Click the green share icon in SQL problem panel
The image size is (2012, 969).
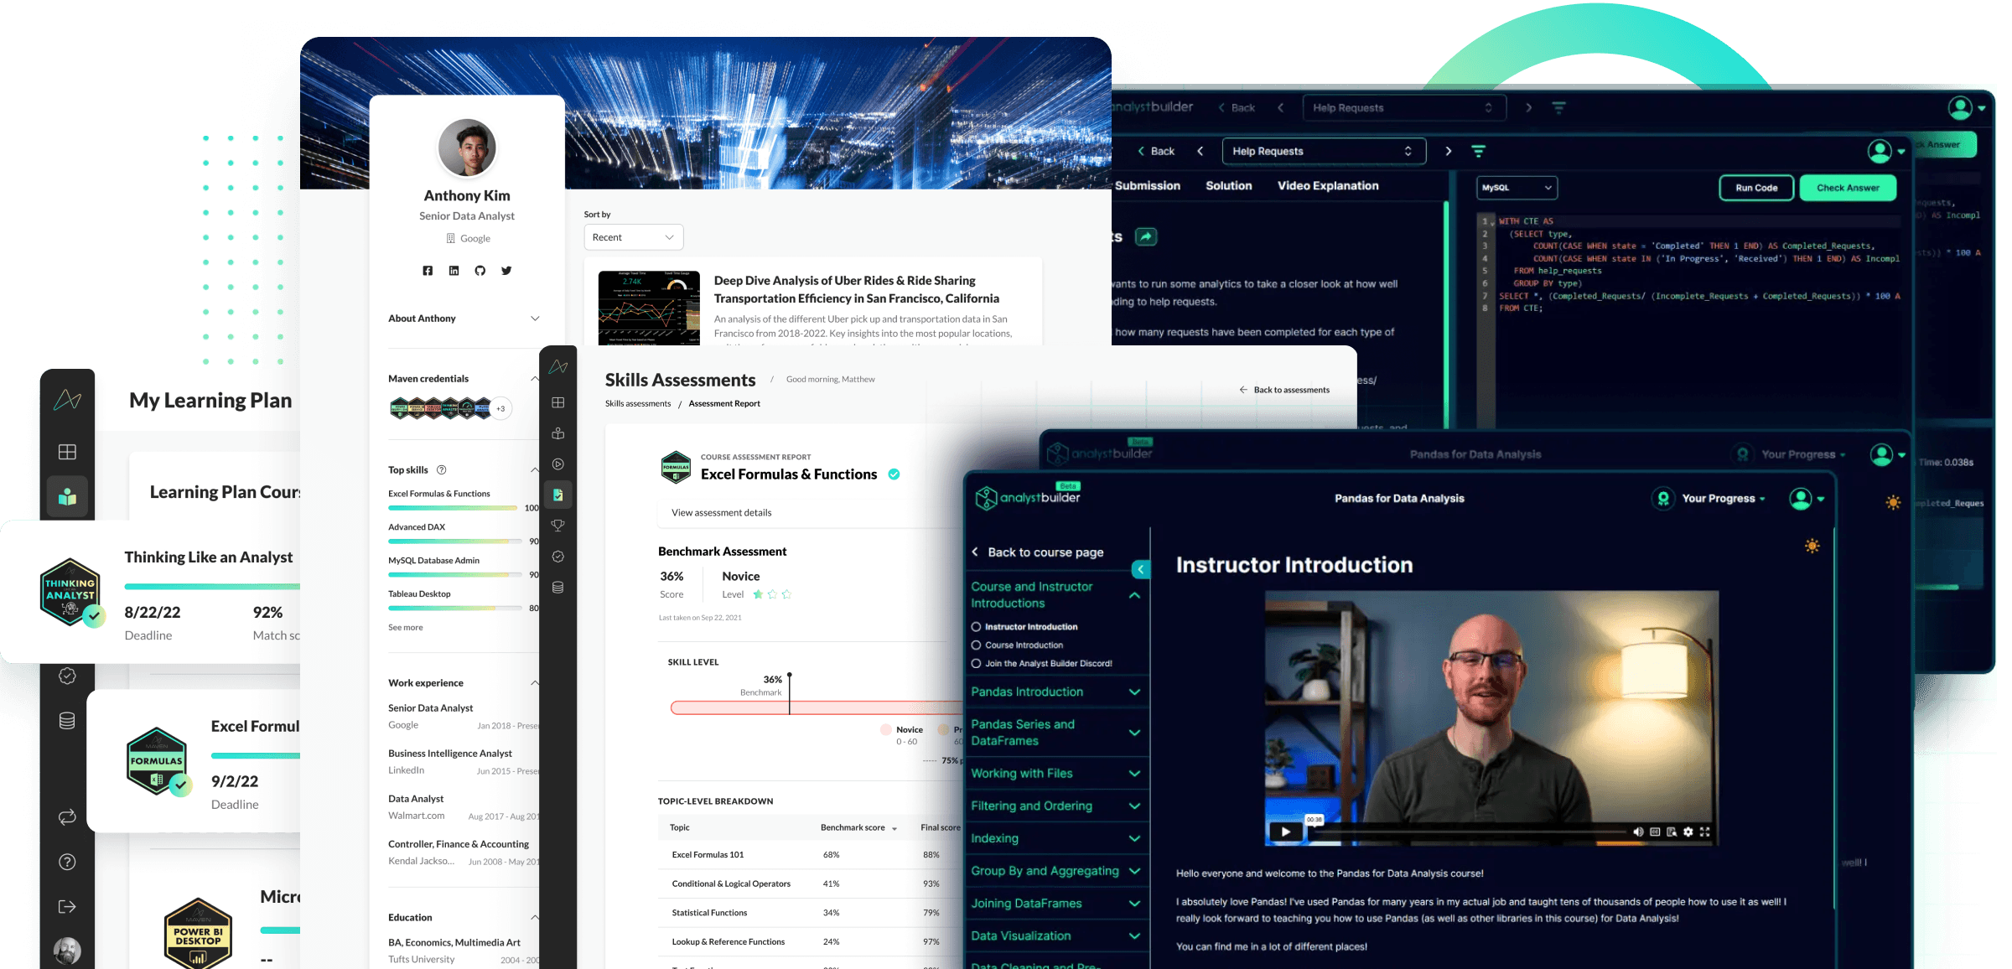1146,237
